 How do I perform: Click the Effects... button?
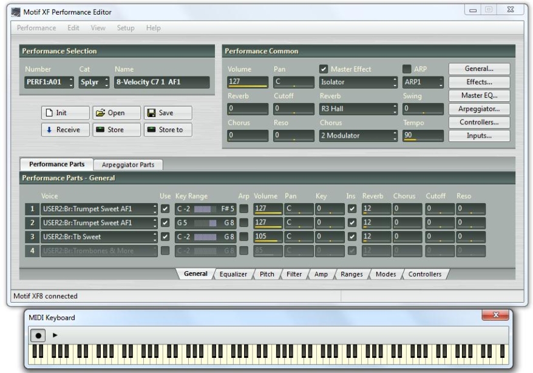(x=479, y=82)
